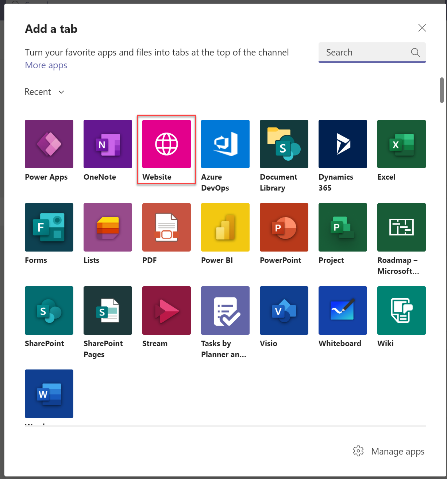Open the Document Library app tile
This screenshot has height=479, width=447.
pyautogui.click(x=284, y=144)
